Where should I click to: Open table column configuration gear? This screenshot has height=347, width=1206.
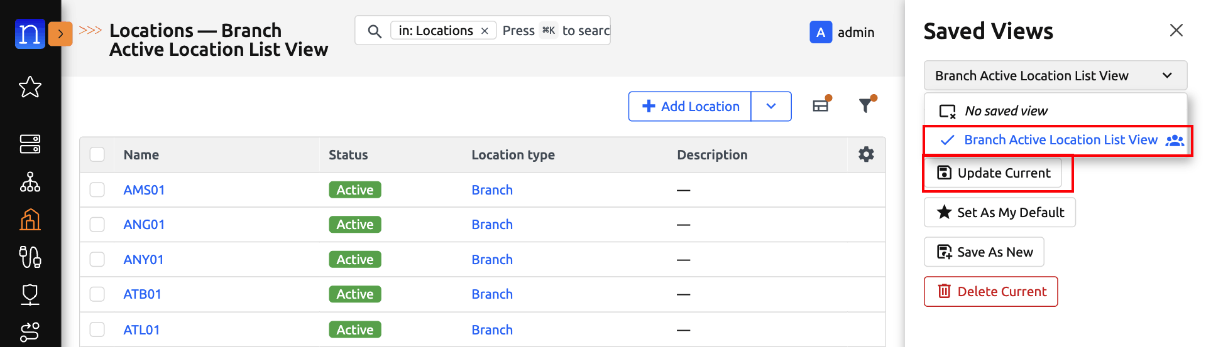tap(866, 154)
